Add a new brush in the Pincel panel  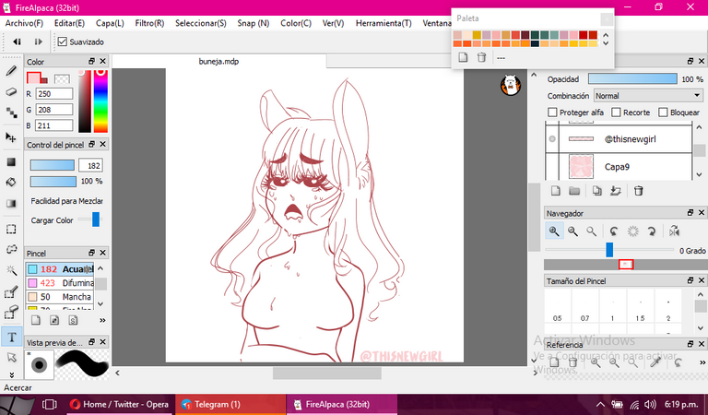[36, 320]
